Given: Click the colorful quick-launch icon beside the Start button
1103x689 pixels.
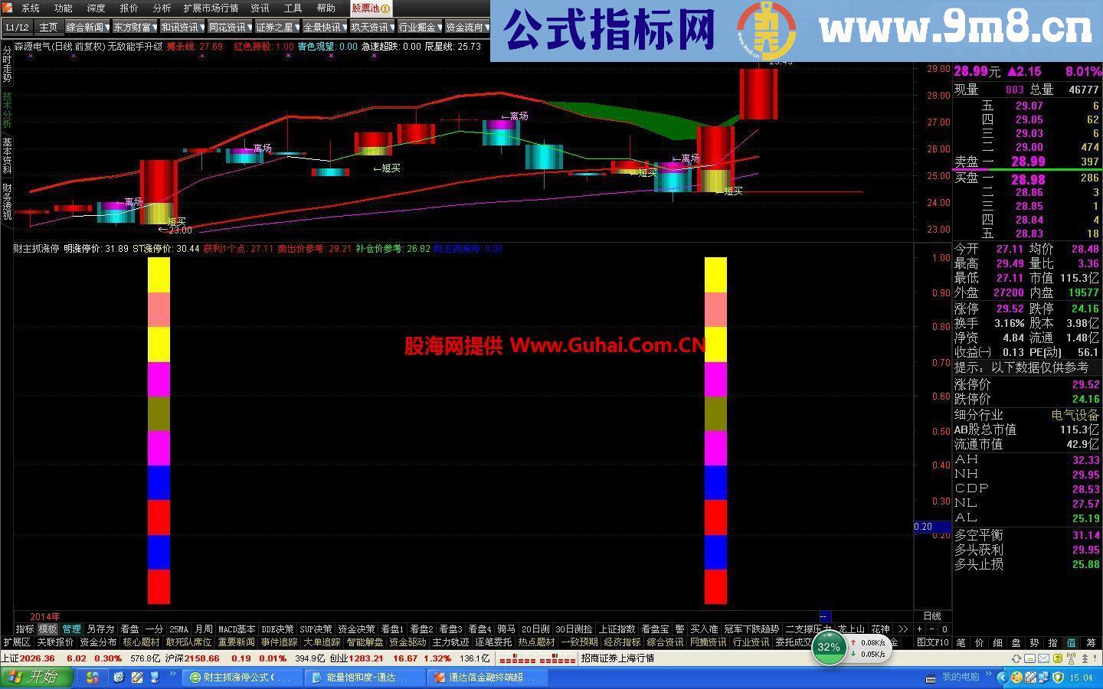Looking at the screenshot, I should 92,678.
